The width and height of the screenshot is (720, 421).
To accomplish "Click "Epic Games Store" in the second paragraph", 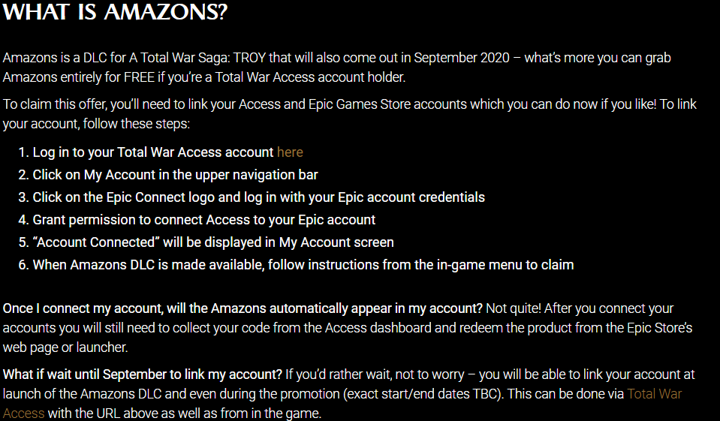I will (x=360, y=104).
